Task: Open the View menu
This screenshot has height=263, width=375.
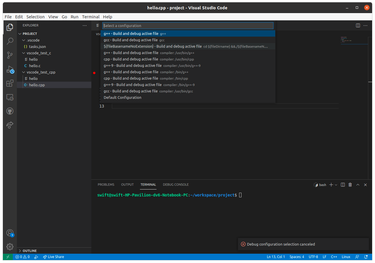Action: coord(53,17)
